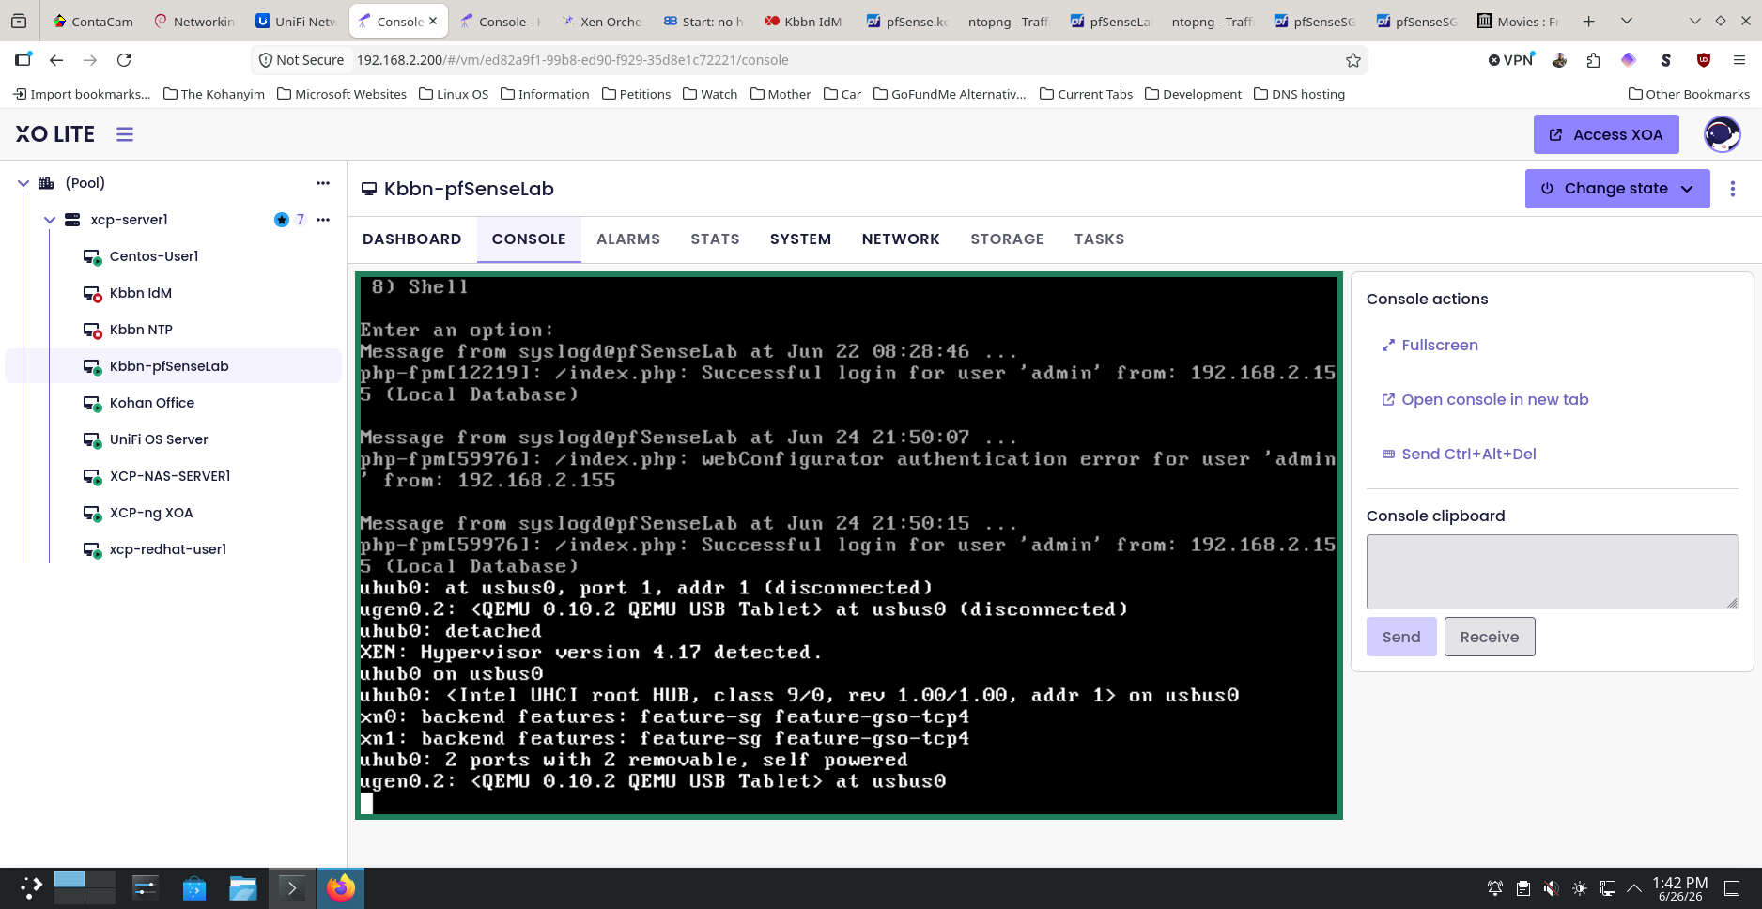
Task: Switch to the ALARMS tab
Action: [628, 239]
